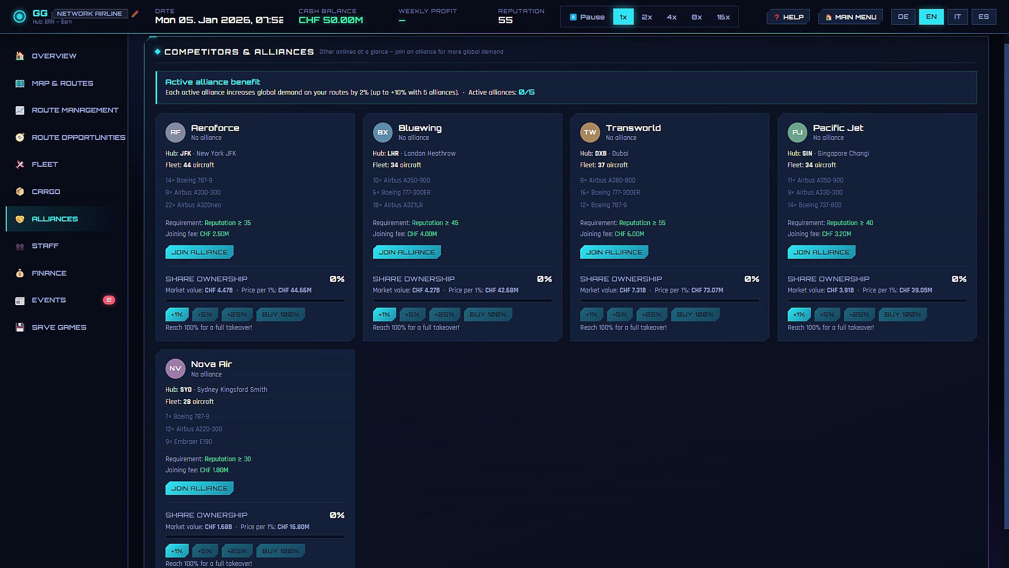Click the Finance money bag icon
Screen dimensions: 1009x568
[20, 273]
